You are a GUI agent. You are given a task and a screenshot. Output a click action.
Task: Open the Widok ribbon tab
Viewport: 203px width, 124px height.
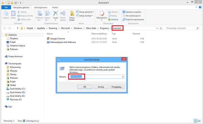click(55, 7)
